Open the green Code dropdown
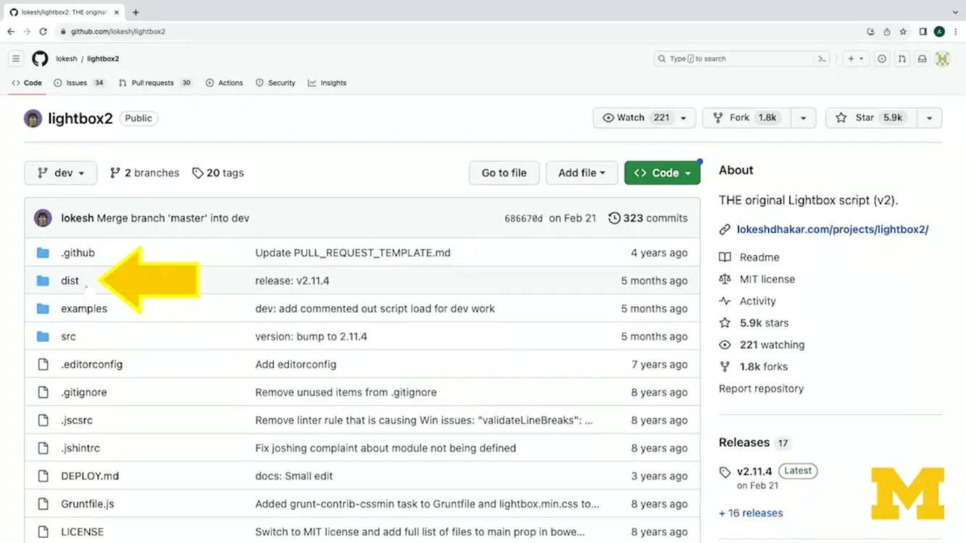The height and width of the screenshot is (543, 966). (662, 173)
